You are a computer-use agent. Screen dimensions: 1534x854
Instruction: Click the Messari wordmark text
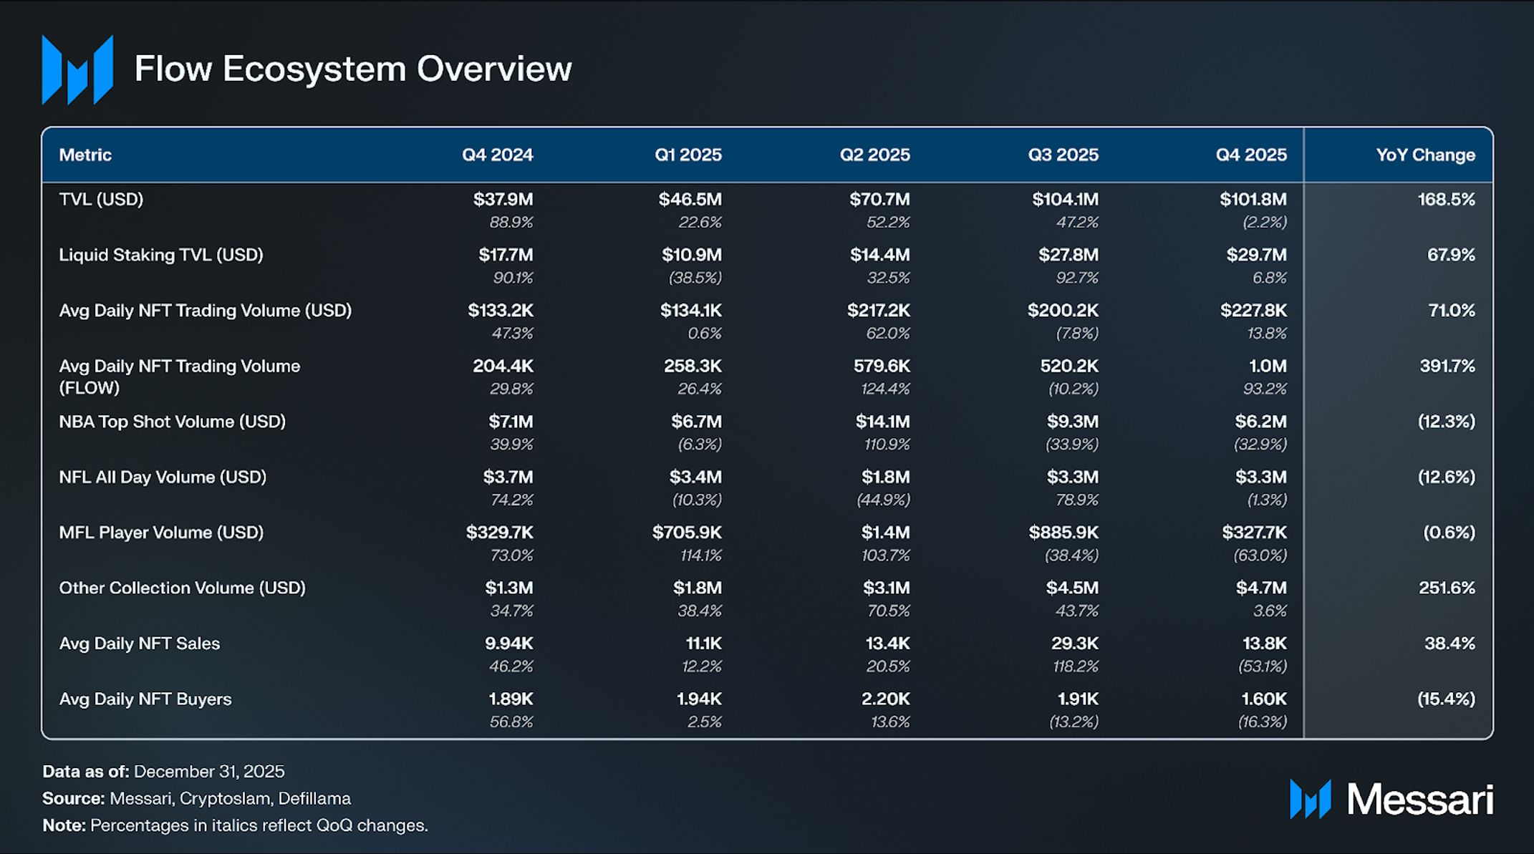pos(1419,799)
